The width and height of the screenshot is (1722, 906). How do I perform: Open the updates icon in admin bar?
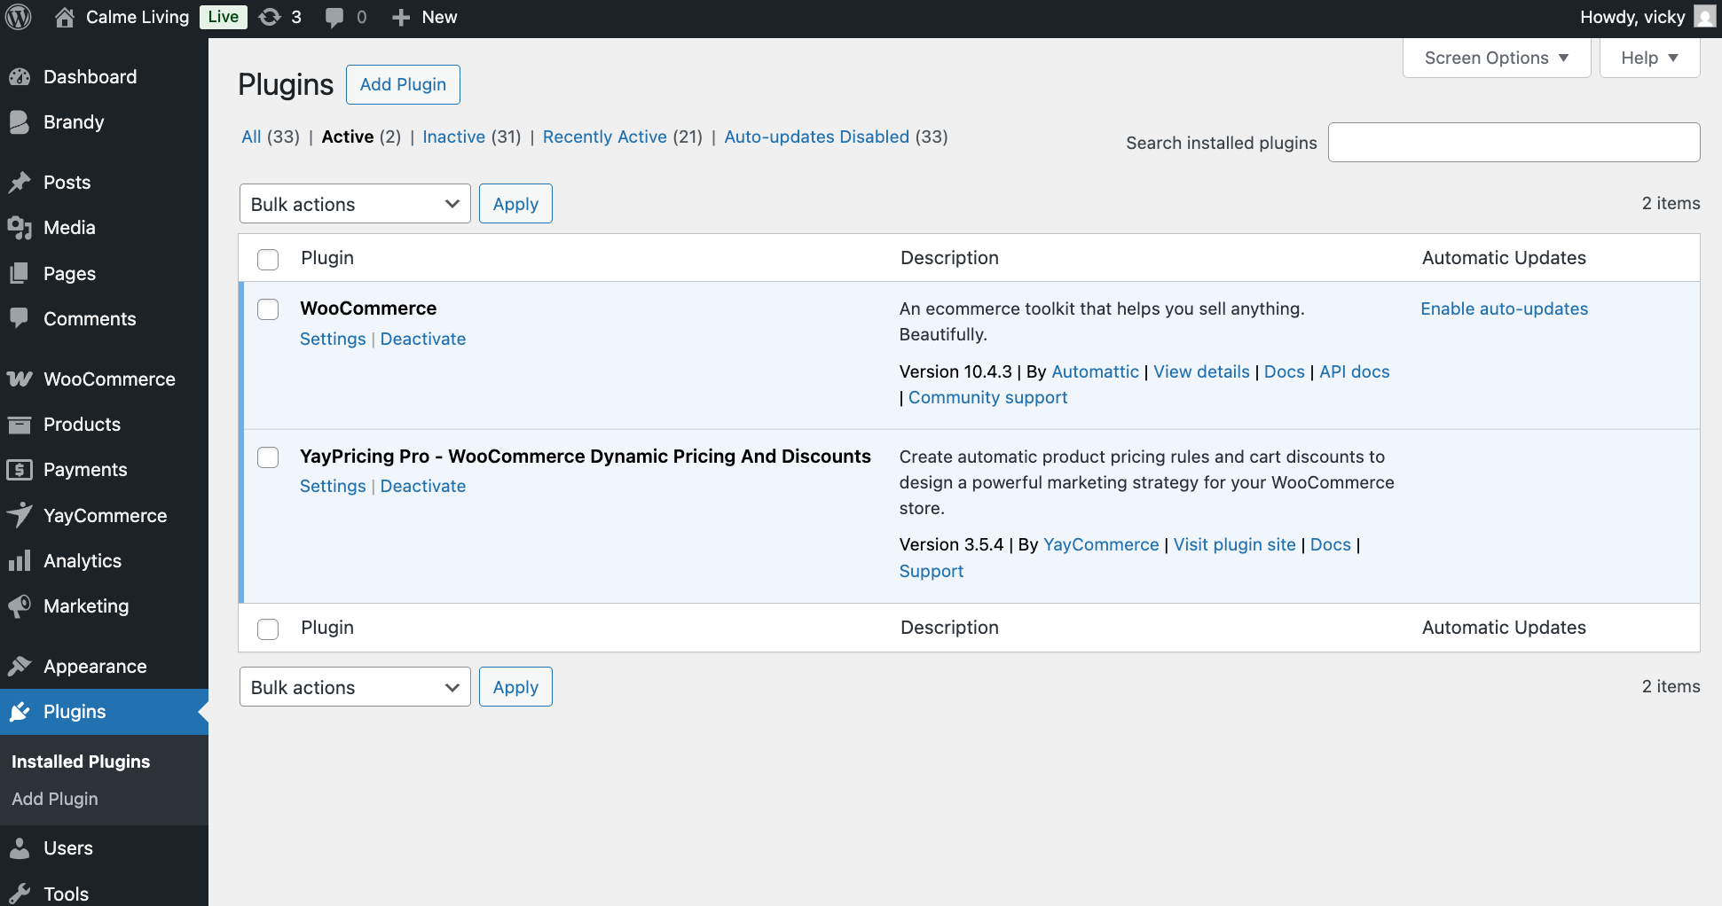coord(270,17)
